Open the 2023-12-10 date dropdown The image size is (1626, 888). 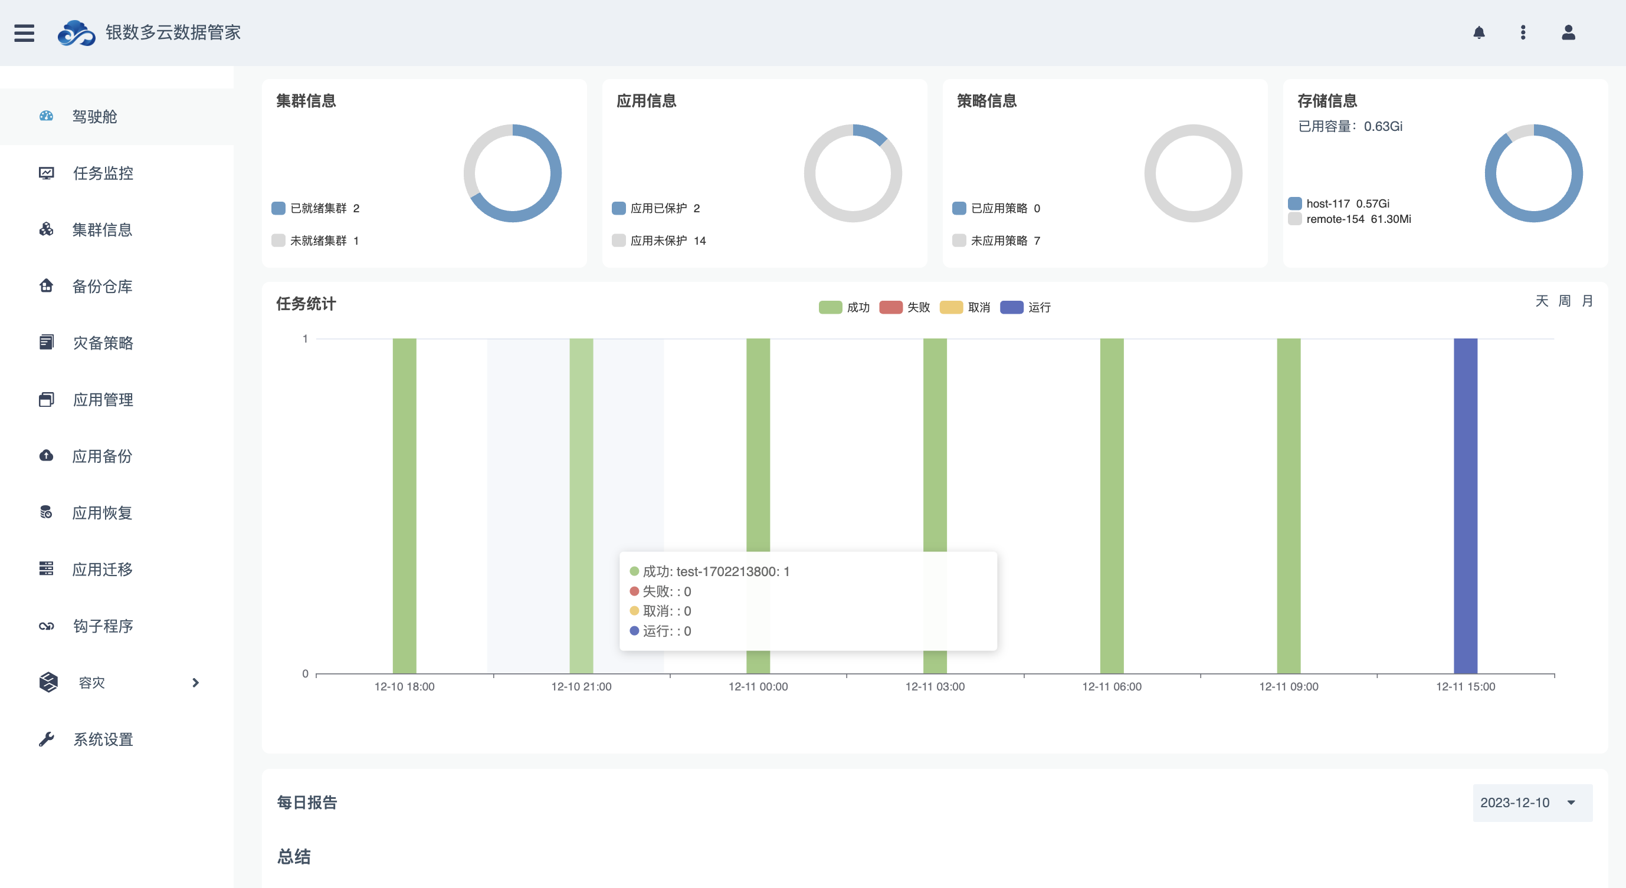1533,803
